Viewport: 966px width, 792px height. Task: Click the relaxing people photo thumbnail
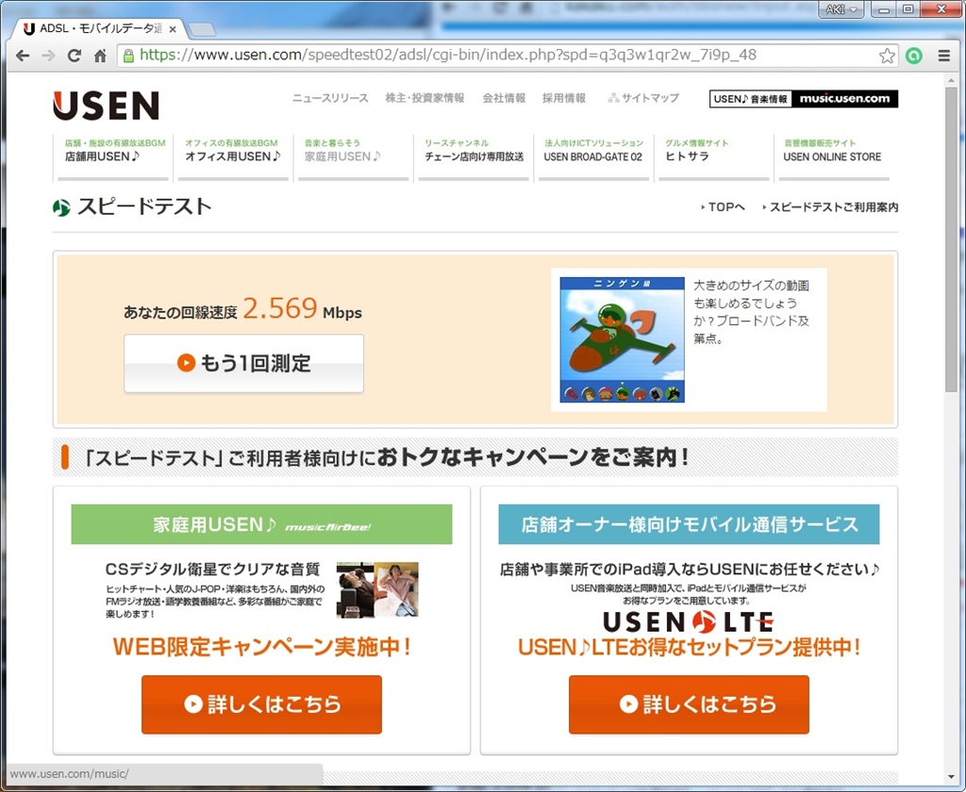[377, 589]
